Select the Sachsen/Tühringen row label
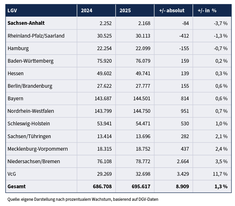 tap(29, 136)
